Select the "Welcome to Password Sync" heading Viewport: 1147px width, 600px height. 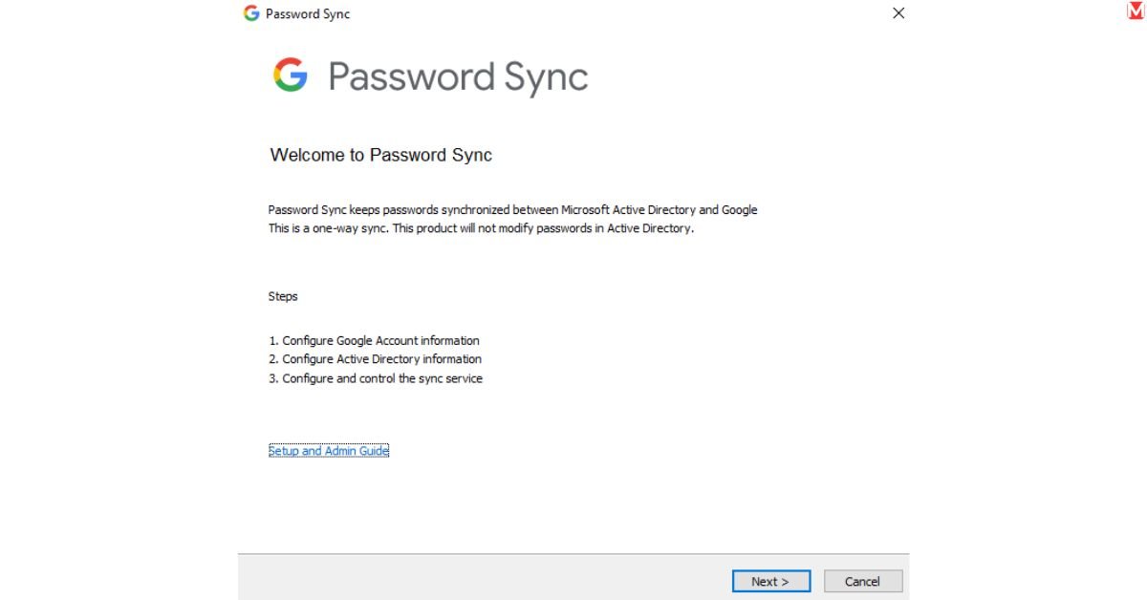click(381, 155)
